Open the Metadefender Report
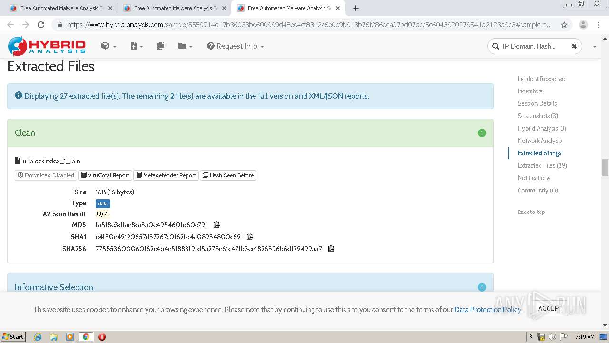Viewport: 609px width, 343px height. click(x=166, y=175)
